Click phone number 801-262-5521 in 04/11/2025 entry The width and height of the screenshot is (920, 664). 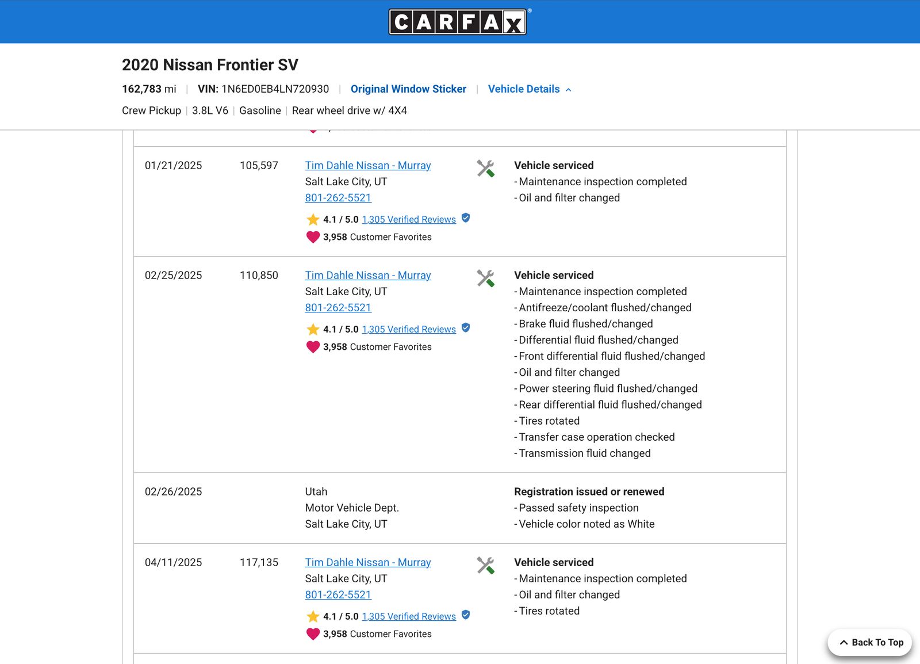click(338, 595)
